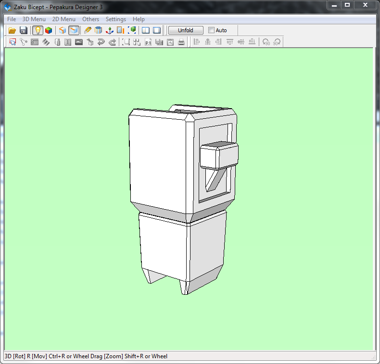
Task: Click the rotate 90 counterclockwise icon
Action: click(266, 42)
